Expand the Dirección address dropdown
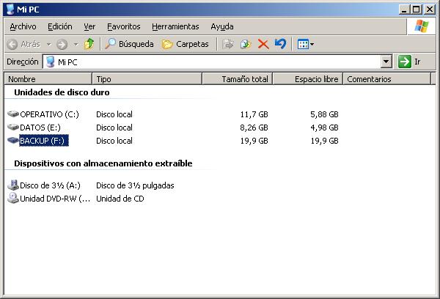This screenshot has width=440, height=299. click(x=386, y=62)
